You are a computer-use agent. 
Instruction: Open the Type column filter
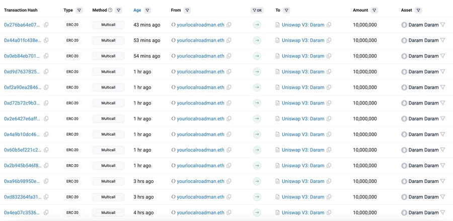tap(79, 10)
